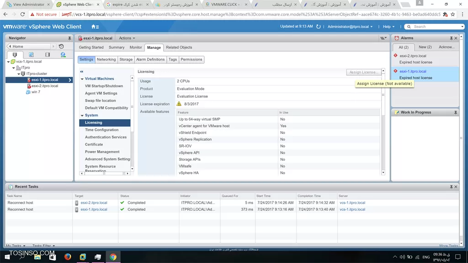468x263 pixels.
Task: Open the vSphere home menu icon
Action: (x=95, y=26)
